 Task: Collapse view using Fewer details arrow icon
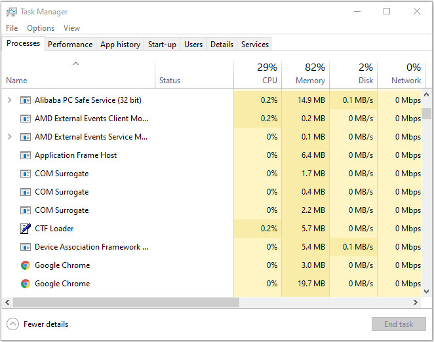(12, 324)
